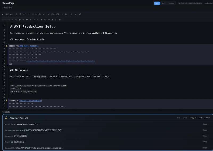Screen dimensions: 213x151
Task: Switch to Edit mode
Action: pyautogui.click(x=157, y=3)
